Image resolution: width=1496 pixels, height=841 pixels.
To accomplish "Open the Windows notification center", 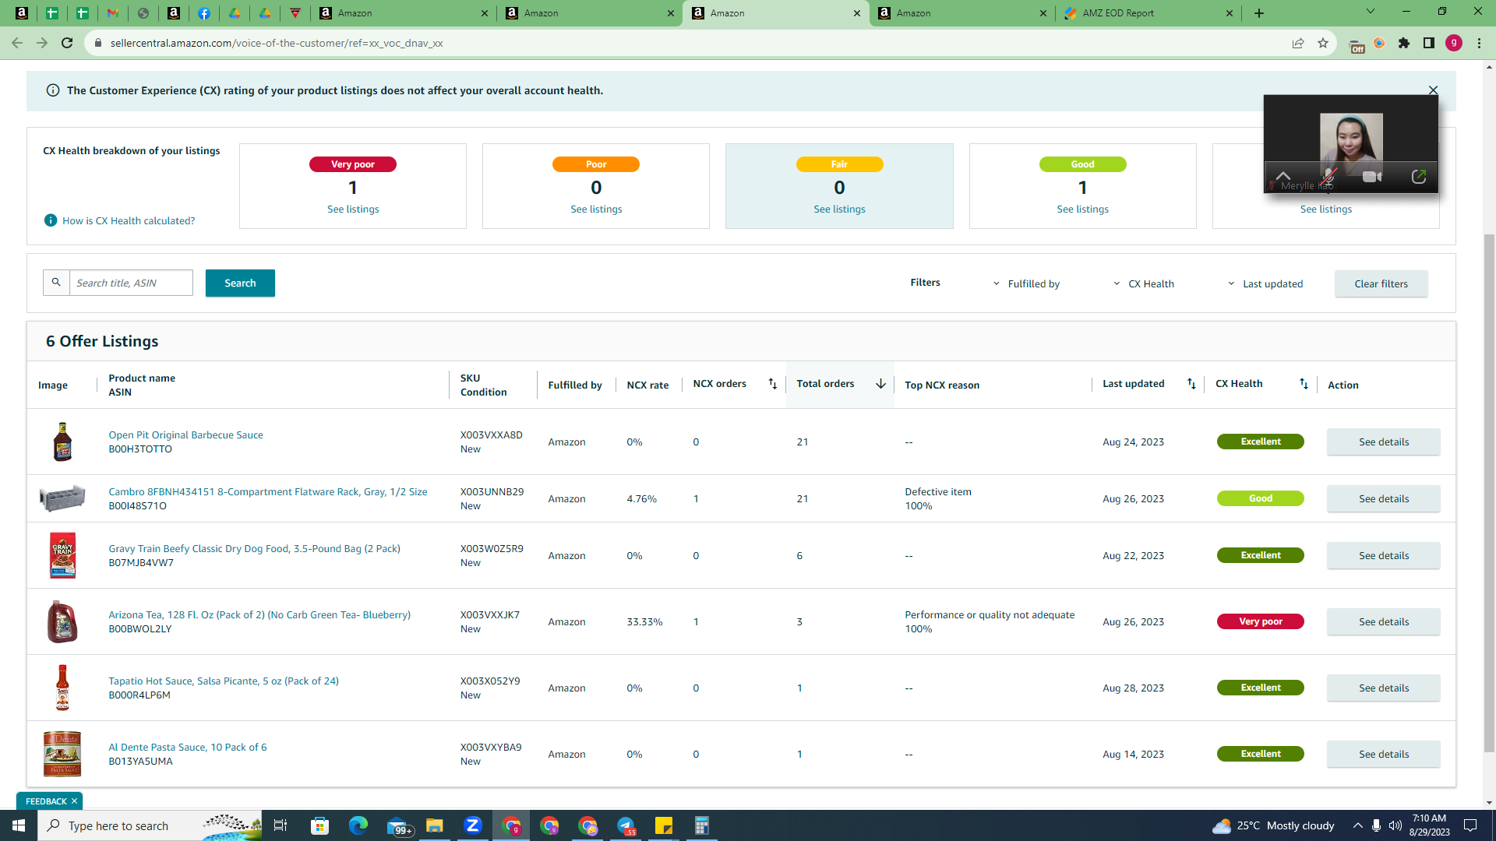I will coord(1470,825).
